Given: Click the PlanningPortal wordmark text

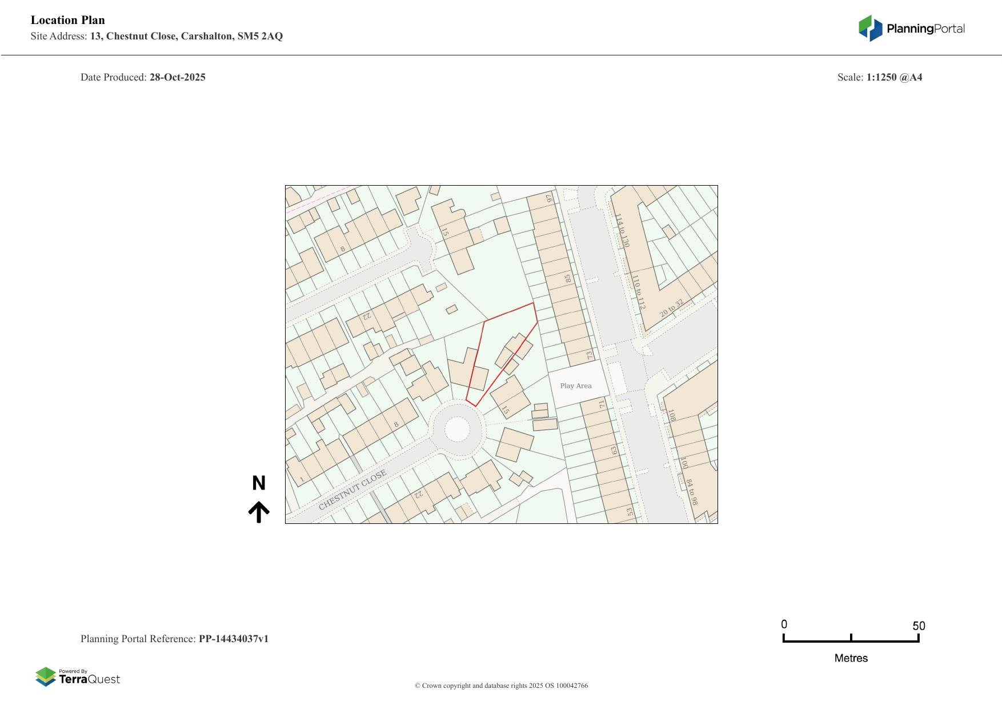Looking at the screenshot, I should 925,29.
